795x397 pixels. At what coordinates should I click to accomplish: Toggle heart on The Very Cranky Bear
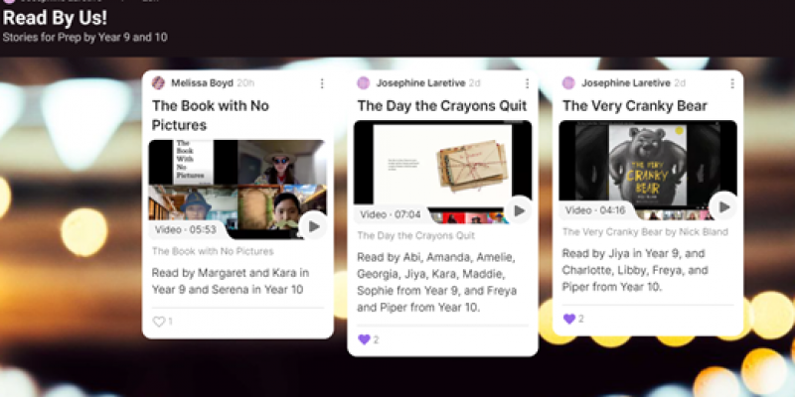click(x=568, y=319)
